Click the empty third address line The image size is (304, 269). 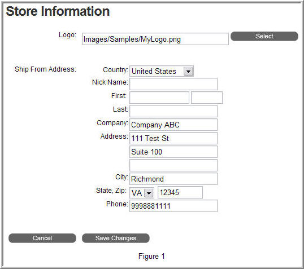(173, 165)
